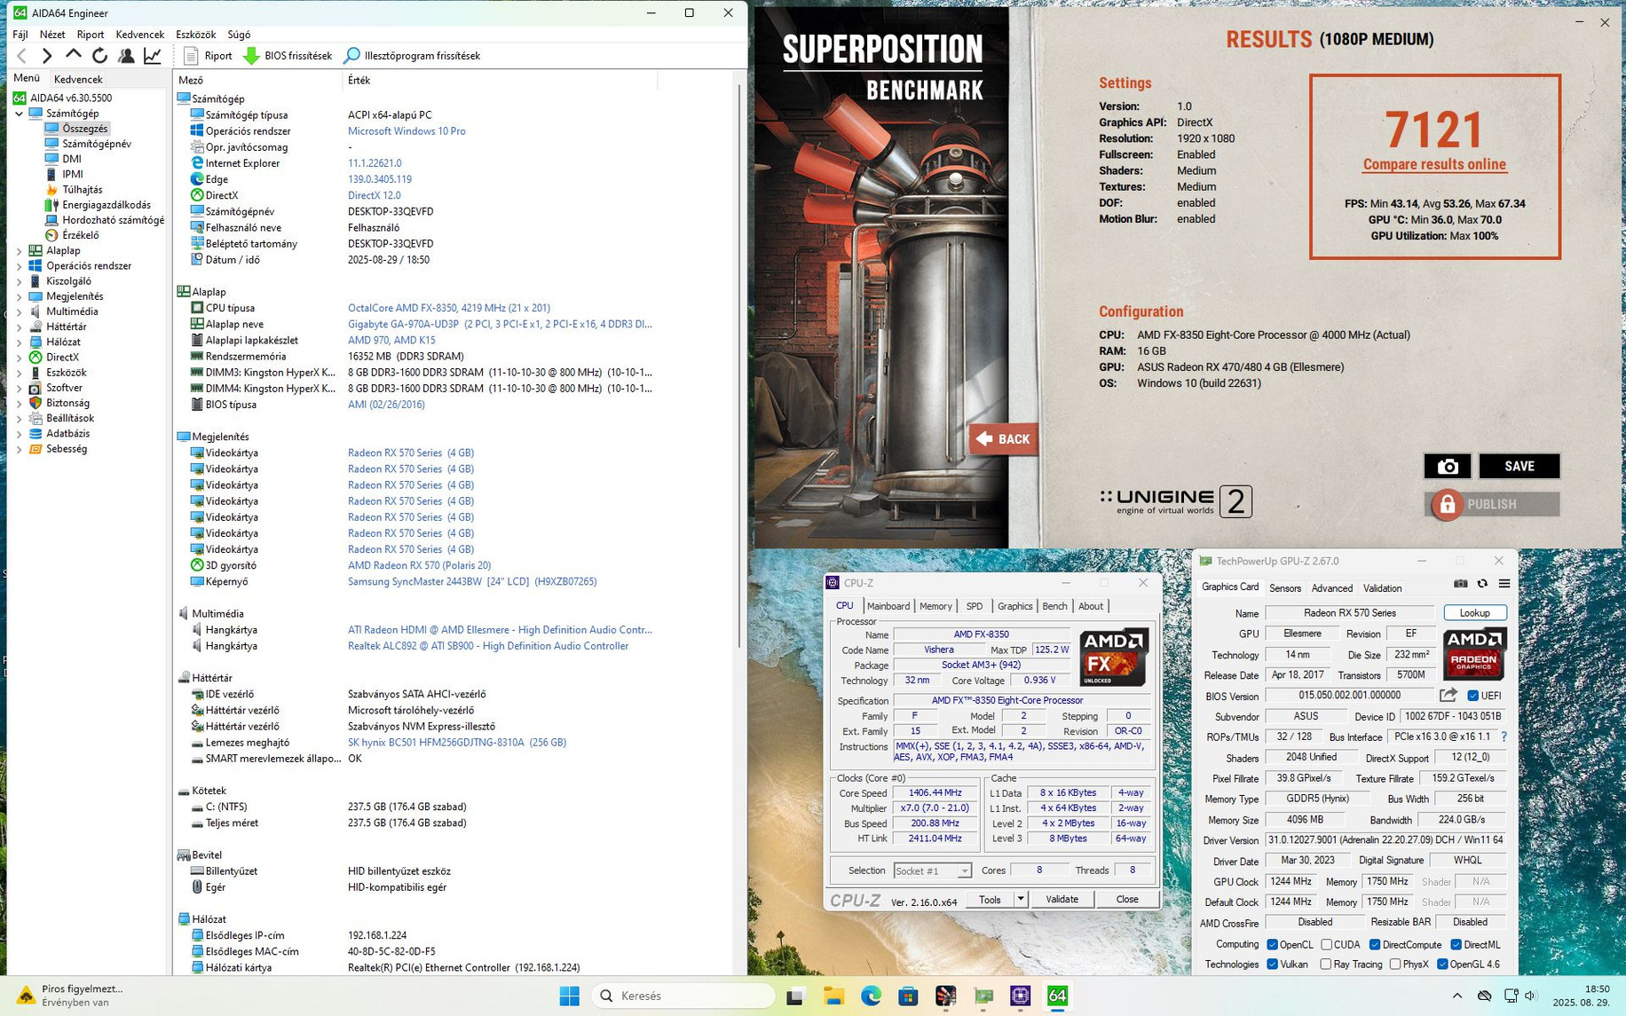The height and width of the screenshot is (1016, 1626).
Task: Open CPU-Z Socket #1 selection dropdown
Action: tap(932, 870)
